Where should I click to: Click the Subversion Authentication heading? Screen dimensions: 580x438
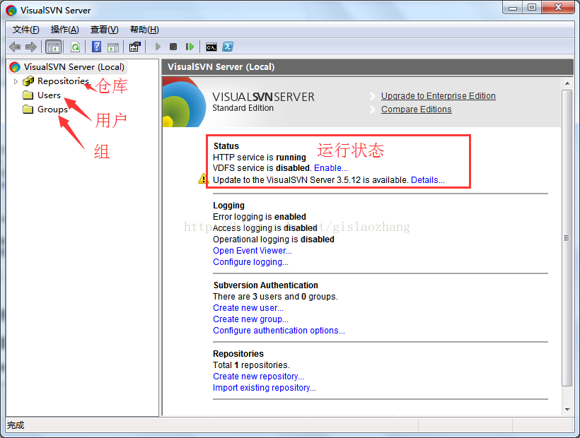[x=265, y=285]
